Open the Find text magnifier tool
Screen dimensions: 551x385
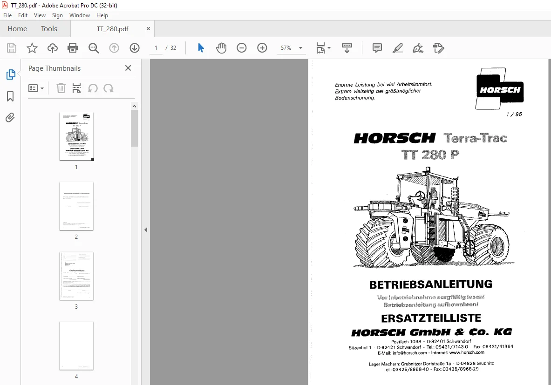(x=94, y=48)
